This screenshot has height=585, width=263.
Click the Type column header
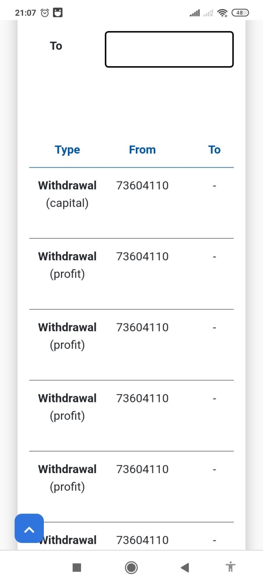(x=68, y=150)
